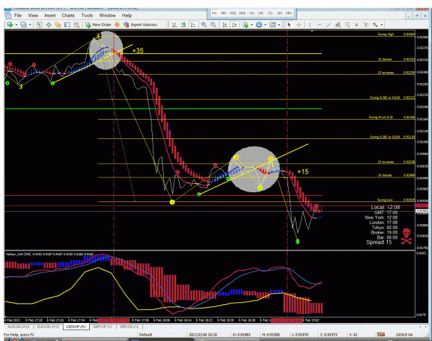
Task: Select the Fibonacci Retracement tool
Action: [347, 25]
